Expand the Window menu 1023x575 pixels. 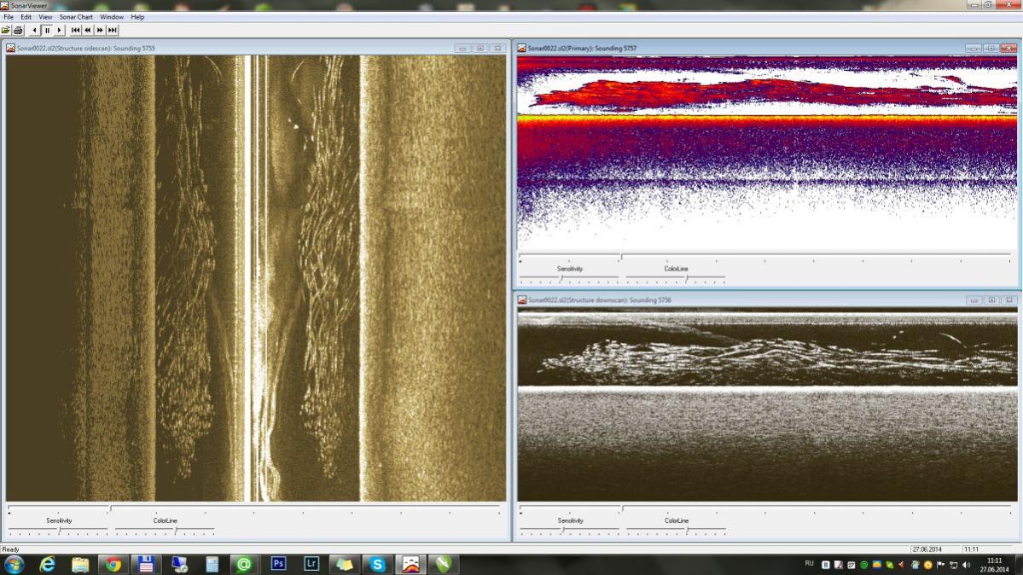click(x=111, y=17)
